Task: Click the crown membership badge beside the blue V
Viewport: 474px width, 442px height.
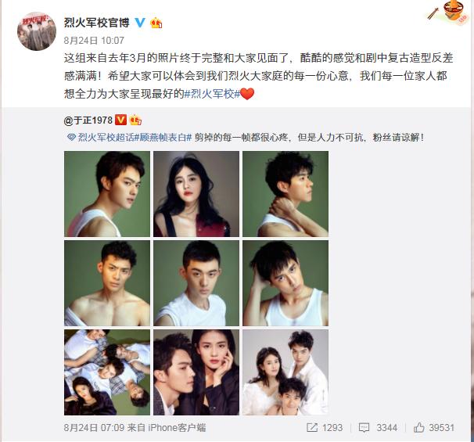Action: coord(156,23)
